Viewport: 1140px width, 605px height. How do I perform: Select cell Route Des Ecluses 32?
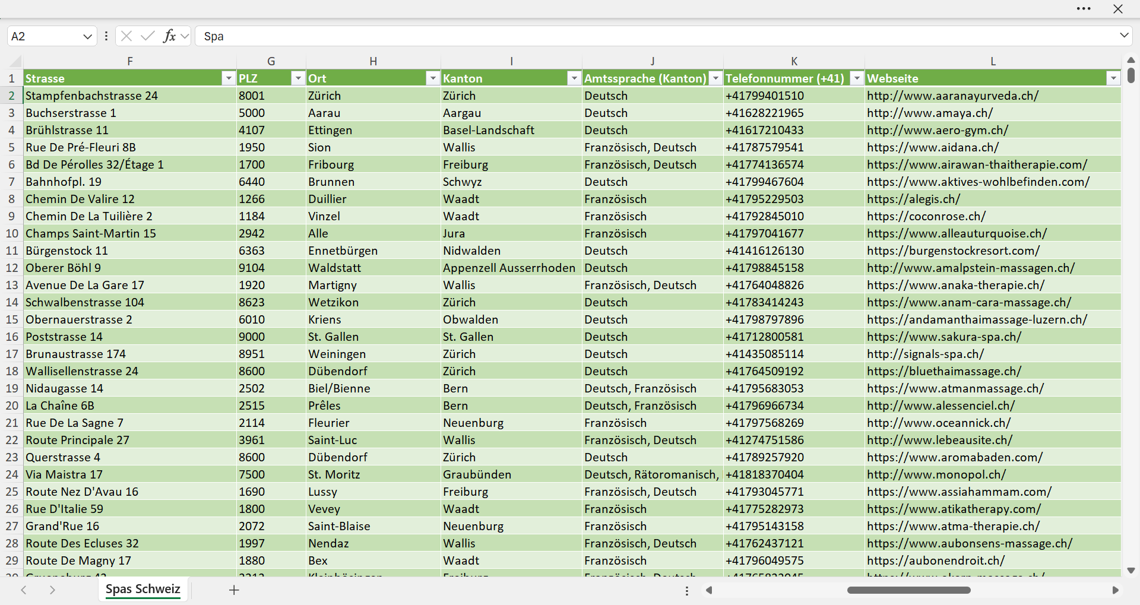point(130,543)
